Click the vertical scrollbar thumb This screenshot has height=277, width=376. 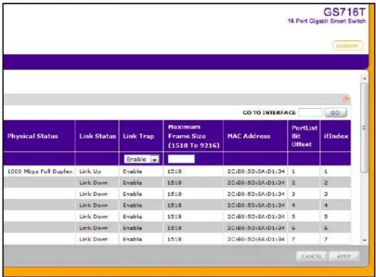tap(365, 128)
